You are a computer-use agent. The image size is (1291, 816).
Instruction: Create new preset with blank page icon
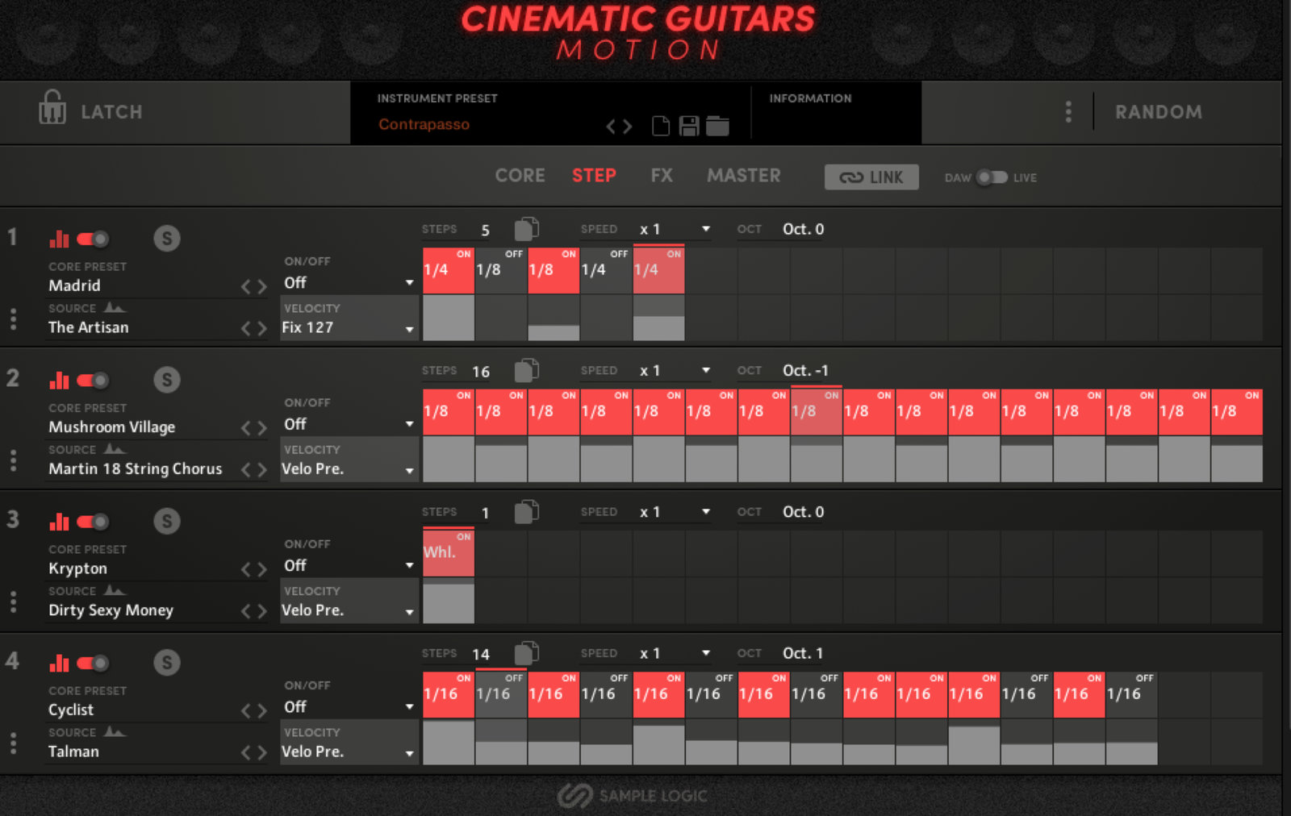[x=660, y=126]
